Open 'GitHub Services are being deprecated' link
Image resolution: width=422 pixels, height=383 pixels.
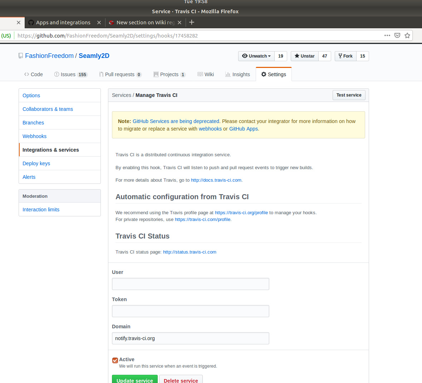[x=176, y=121]
